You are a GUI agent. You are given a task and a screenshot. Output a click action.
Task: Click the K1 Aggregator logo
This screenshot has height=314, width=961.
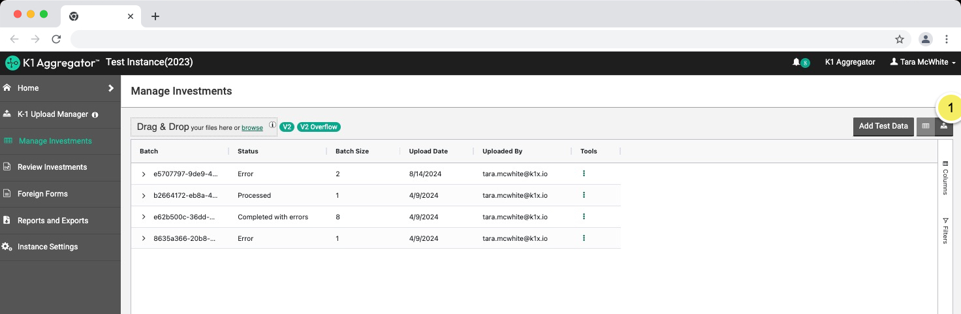click(x=52, y=63)
